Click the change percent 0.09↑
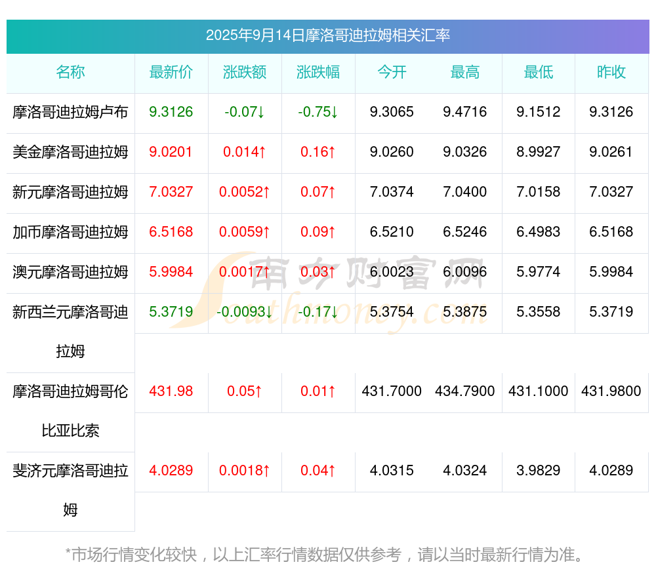The height and width of the screenshot is (575, 656). [x=318, y=231]
